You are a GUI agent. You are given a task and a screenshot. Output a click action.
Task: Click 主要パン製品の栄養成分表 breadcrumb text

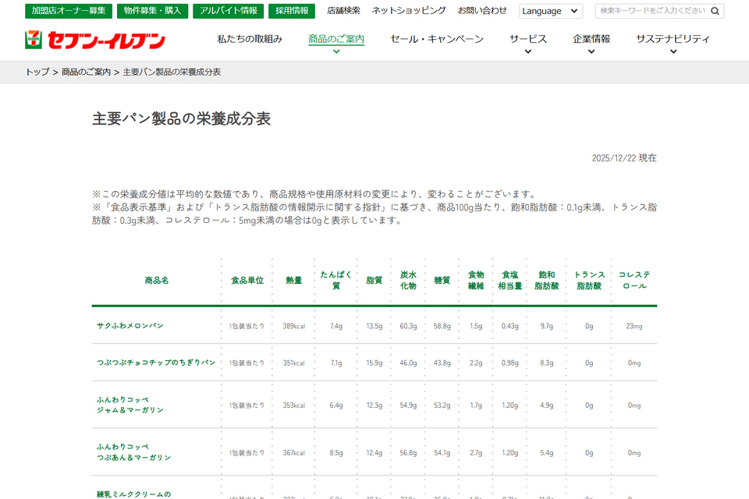[x=172, y=72]
